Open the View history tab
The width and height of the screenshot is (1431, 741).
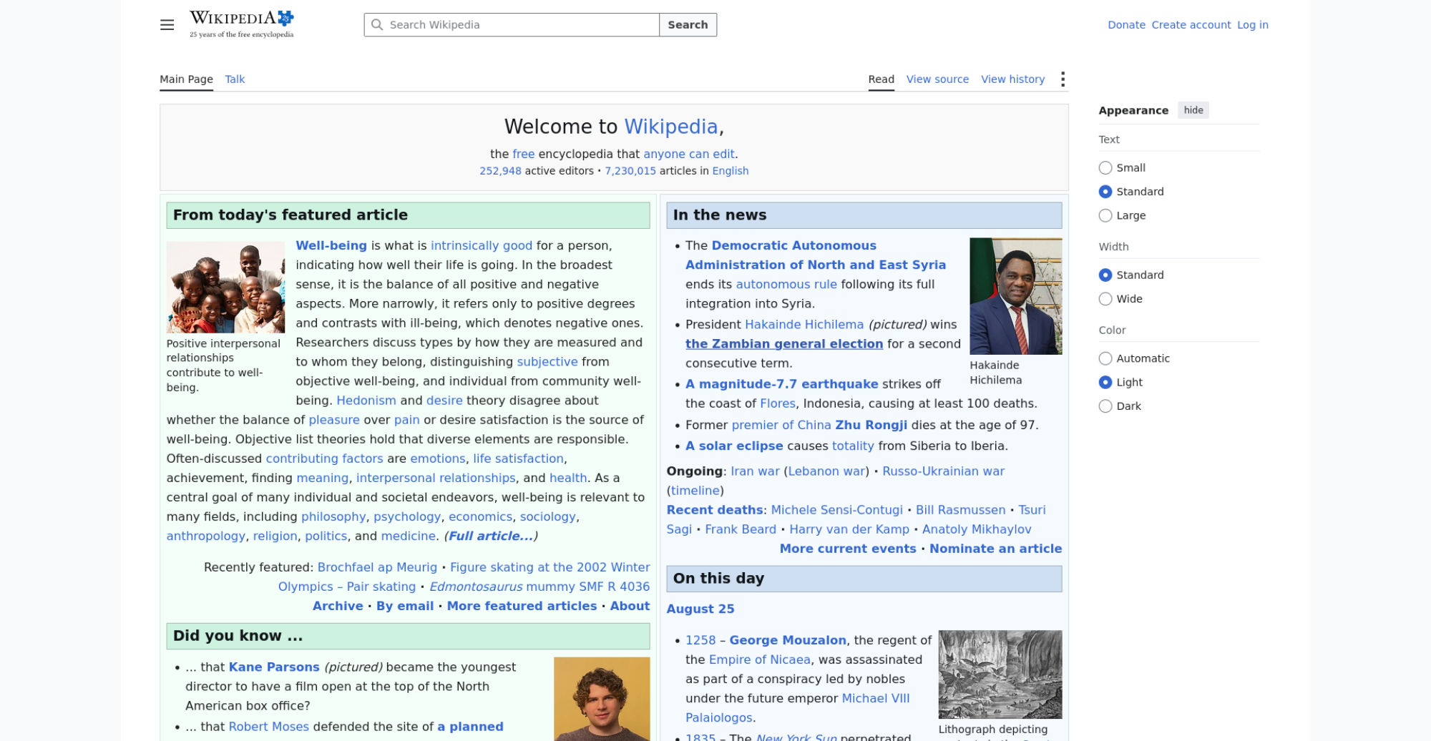[1012, 79]
